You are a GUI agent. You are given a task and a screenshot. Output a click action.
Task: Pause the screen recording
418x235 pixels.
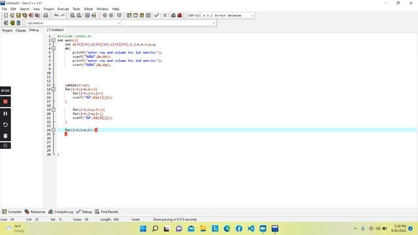click(x=5, y=114)
